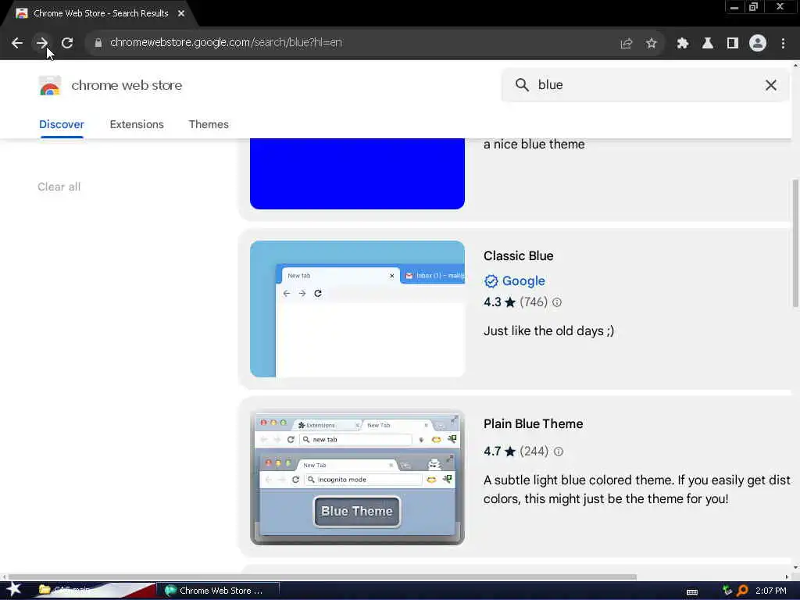
Task: Open the Extensions puzzle icon
Action: tap(682, 44)
